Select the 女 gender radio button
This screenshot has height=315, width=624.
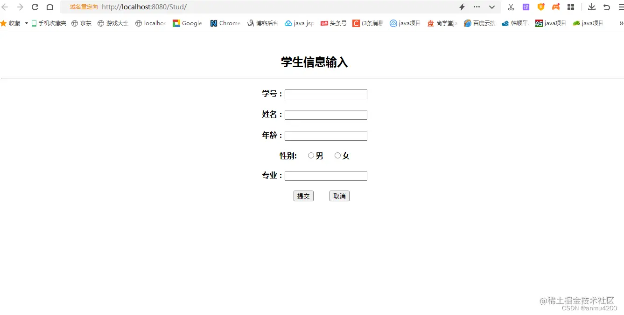[337, 155]
